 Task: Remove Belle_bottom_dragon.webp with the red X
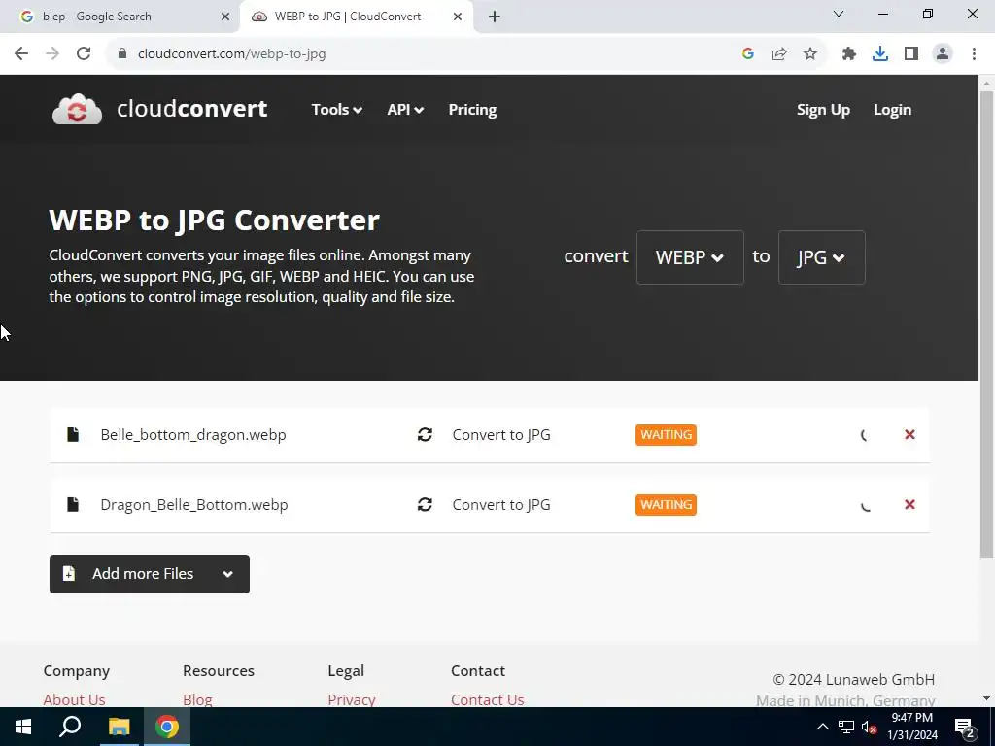click(909, 434)
